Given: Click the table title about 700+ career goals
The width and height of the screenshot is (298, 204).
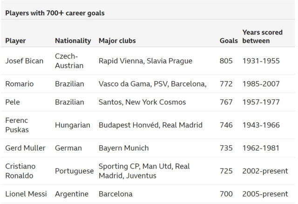Looking at the screenshot, I should tap(55, 13).
